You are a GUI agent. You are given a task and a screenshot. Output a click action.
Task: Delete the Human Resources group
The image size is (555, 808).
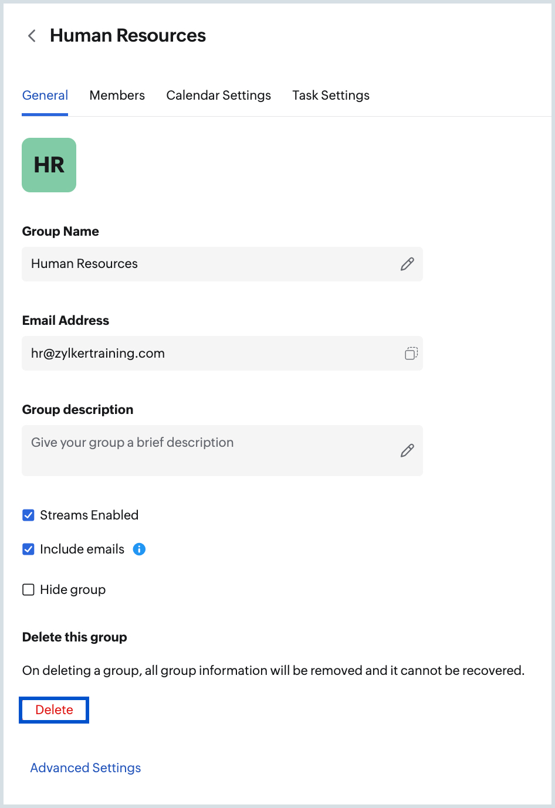pyautogui.click(x=53, y=709)
